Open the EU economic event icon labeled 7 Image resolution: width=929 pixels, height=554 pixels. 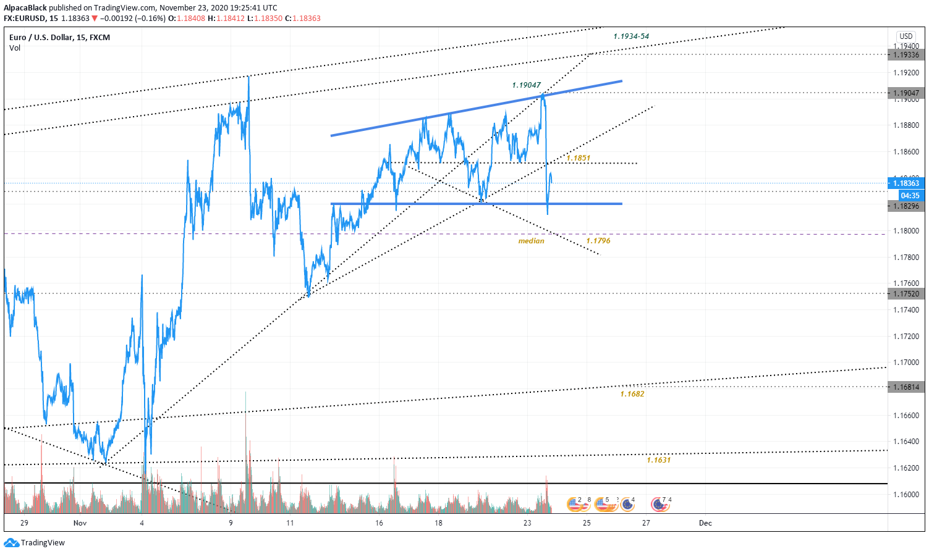pyautogui.click(x=659, y=505)
